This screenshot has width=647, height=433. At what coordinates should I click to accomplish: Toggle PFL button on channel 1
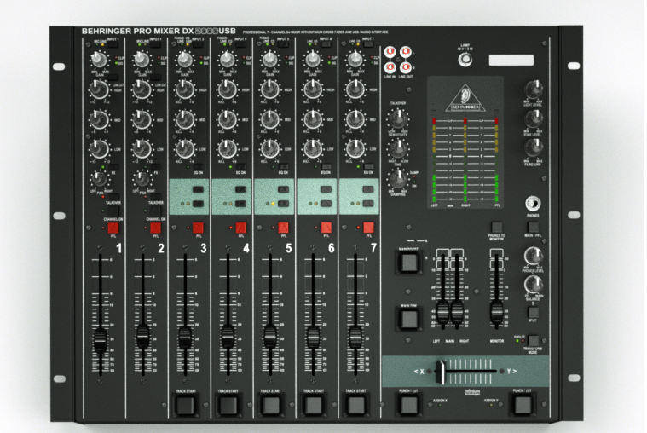[x=113, y=228]
